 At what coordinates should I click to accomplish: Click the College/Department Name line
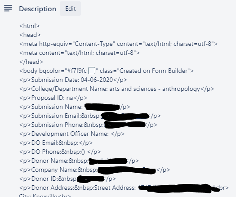pyautogui.click(x=116, y=89)
